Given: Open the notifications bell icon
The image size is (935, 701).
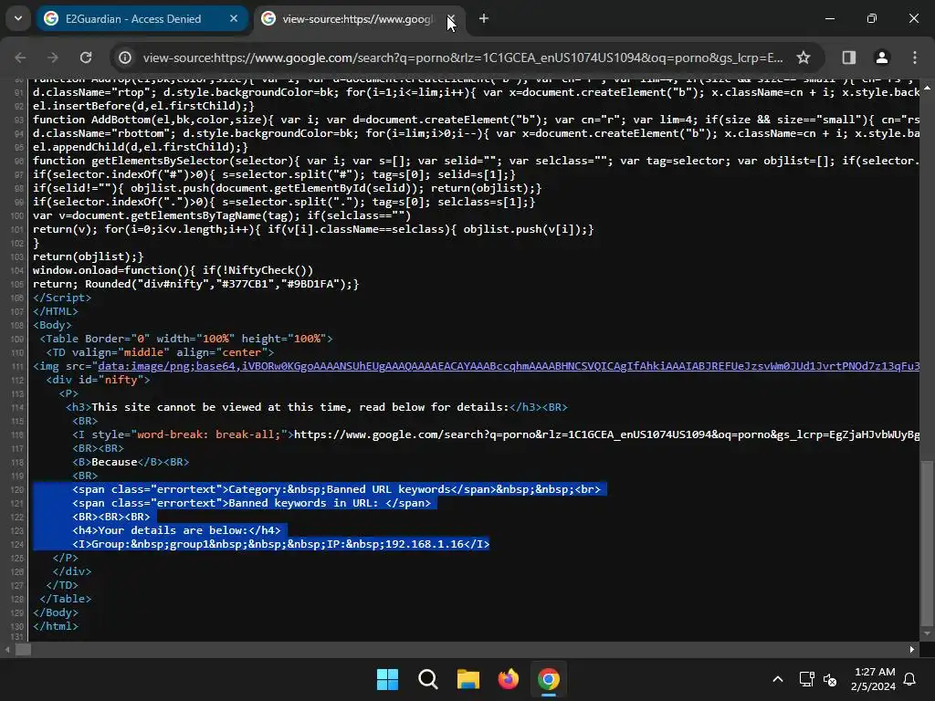Looking at the screenshot, I should (910, 679).
